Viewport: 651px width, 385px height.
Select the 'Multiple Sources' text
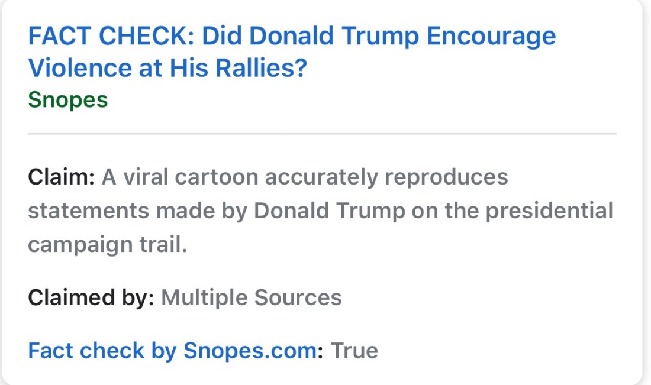tap(252, 297)
